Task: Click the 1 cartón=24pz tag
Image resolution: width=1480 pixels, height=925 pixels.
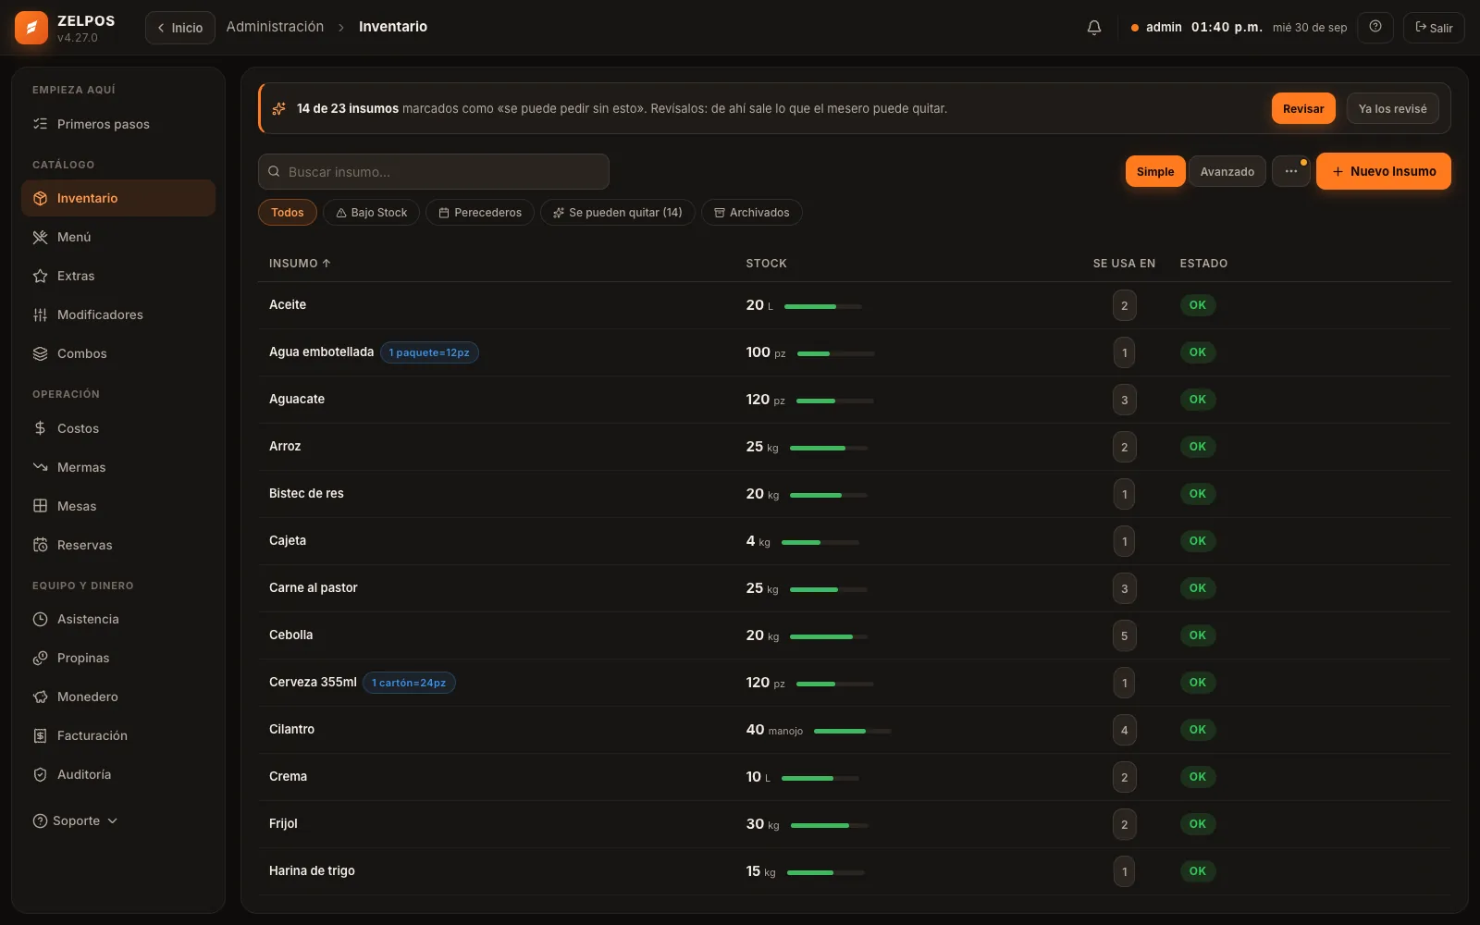Action: click(x=409, y=683)
